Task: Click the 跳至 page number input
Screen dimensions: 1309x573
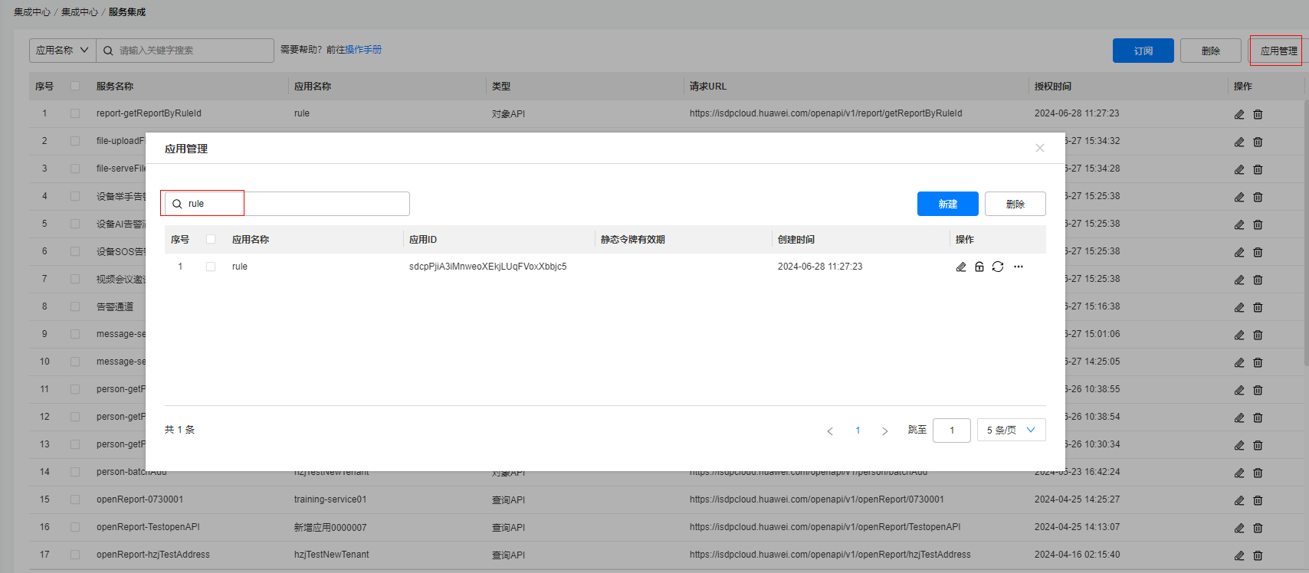Action: [952, 430]
